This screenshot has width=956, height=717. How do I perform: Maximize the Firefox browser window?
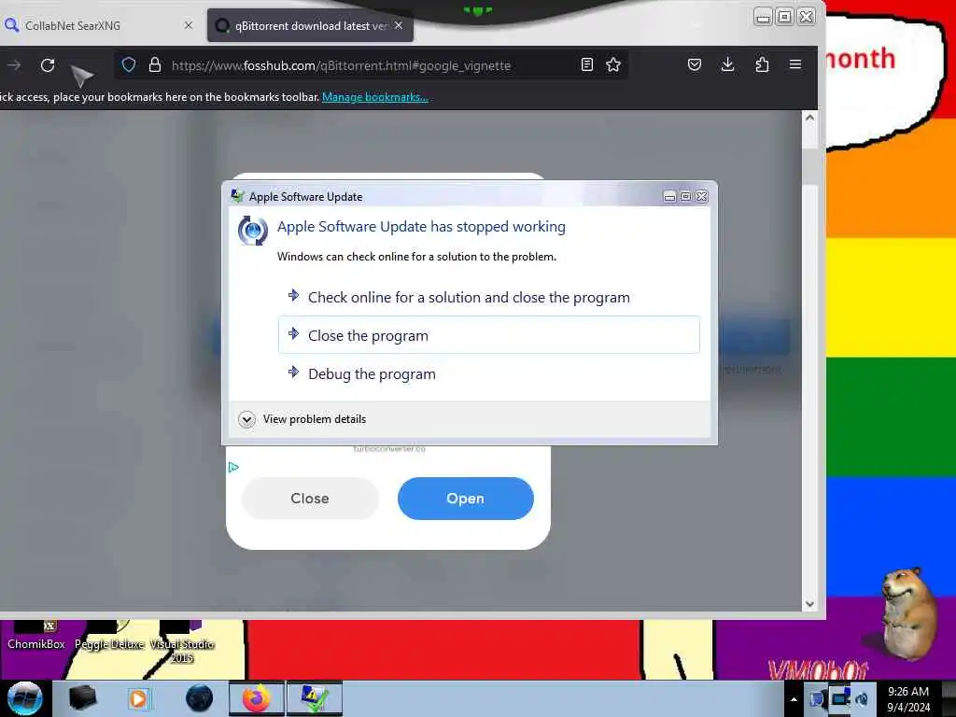(784, 17)
